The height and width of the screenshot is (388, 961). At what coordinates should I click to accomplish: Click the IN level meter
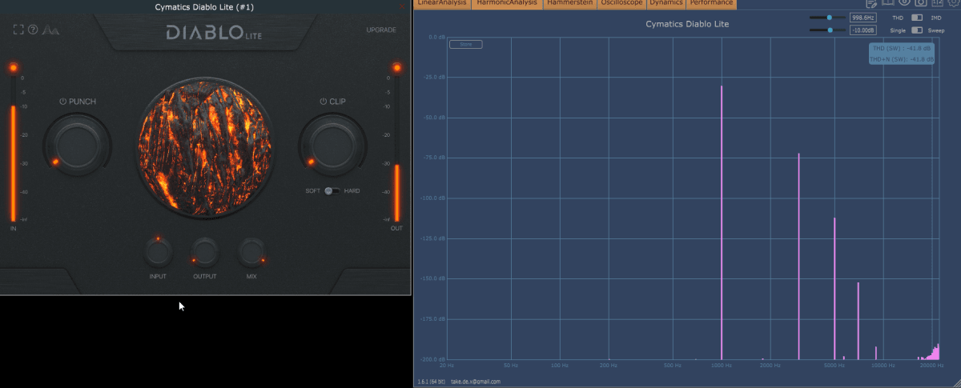click(x=13, y=150)
